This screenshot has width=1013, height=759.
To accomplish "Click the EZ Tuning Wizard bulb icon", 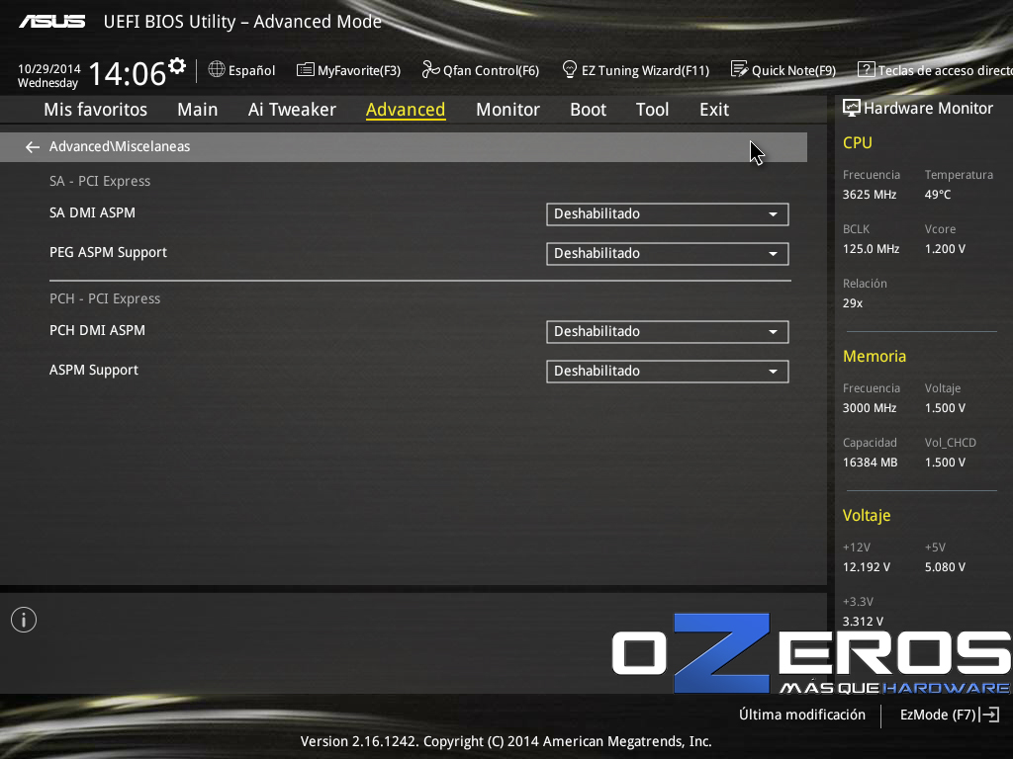I will [x=569, y=69].
